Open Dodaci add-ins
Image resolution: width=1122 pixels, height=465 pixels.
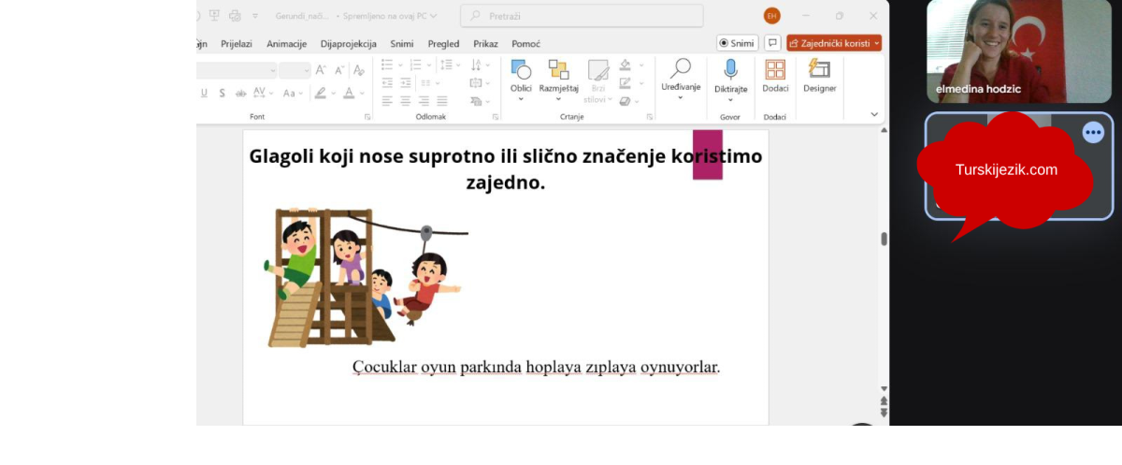775,70
